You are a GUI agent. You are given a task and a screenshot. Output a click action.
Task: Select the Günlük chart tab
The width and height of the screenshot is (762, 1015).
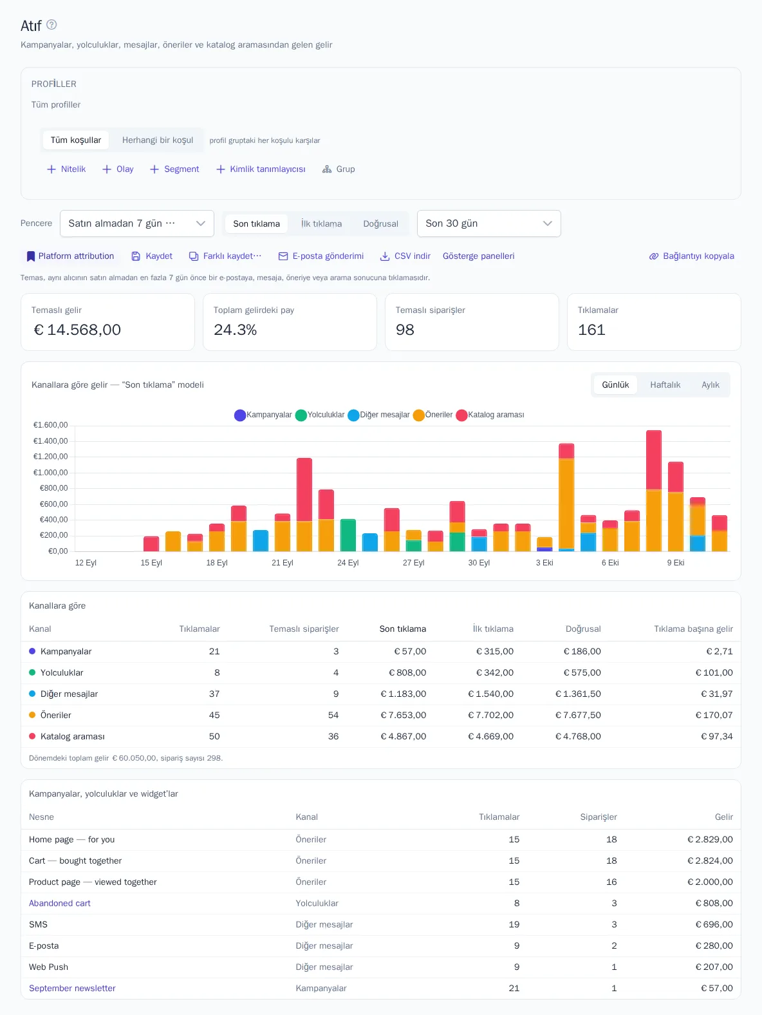click(616, 385)
